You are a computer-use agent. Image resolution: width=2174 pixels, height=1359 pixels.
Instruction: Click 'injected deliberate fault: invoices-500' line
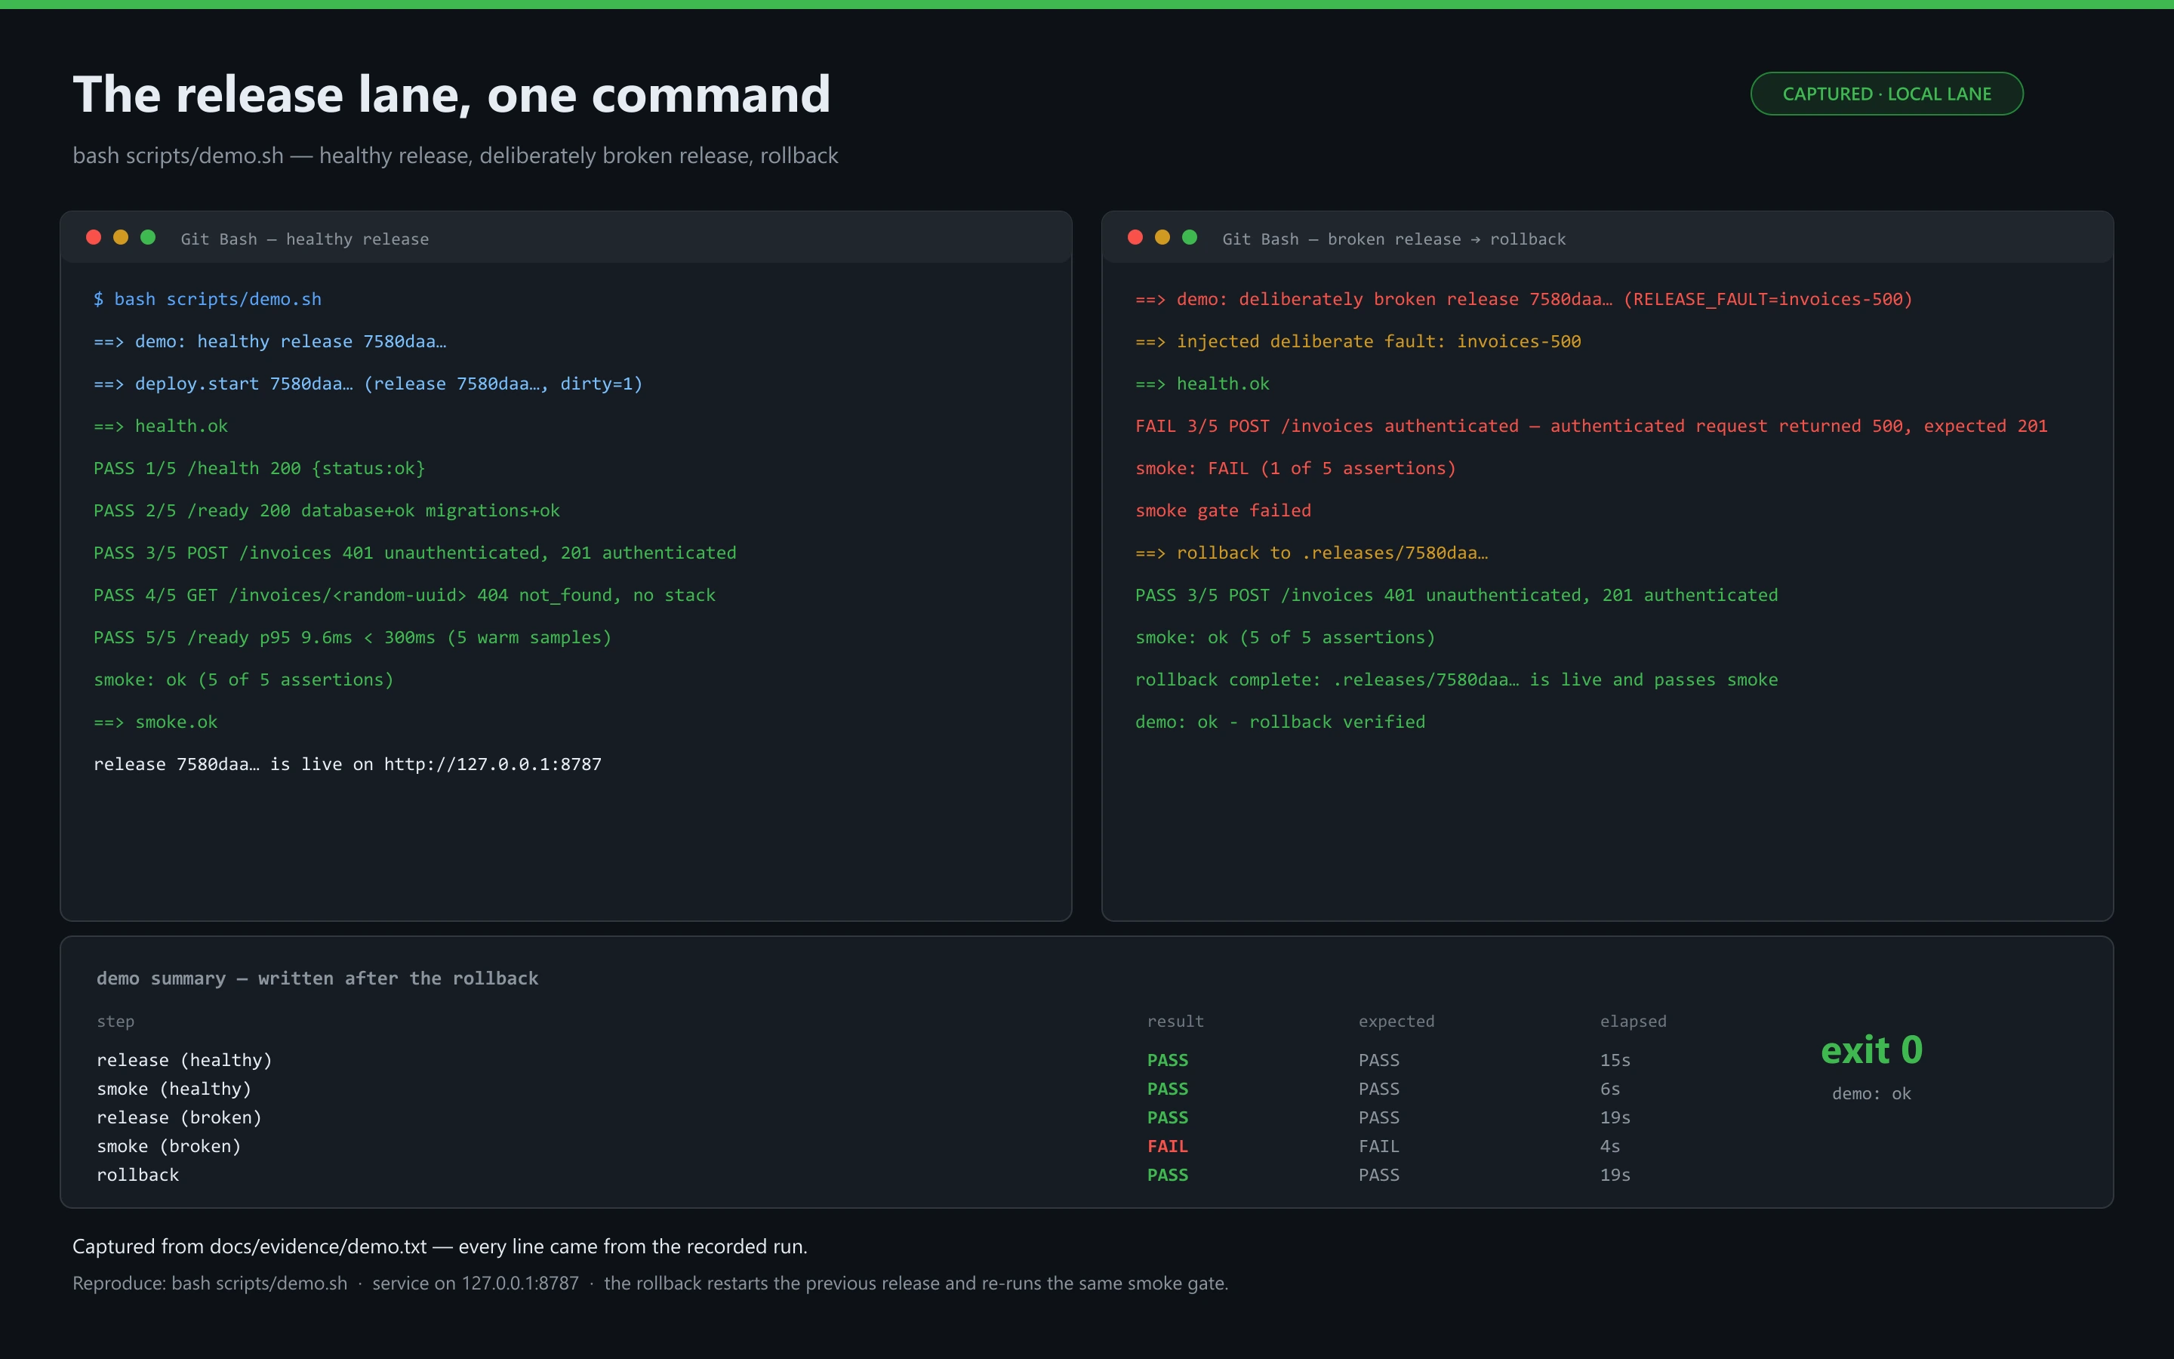pos(1358,341)
